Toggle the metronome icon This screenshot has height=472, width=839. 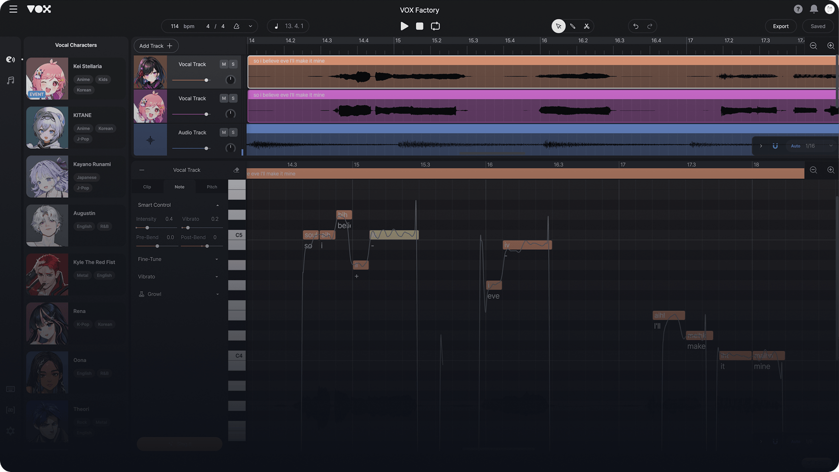[x=236, y=26]
